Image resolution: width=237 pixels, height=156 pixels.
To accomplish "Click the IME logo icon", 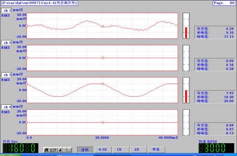I will pos(46,150).
